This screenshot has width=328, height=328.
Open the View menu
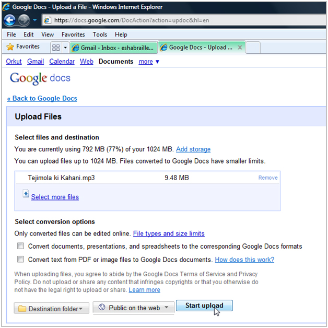click(x=48, y=34)
